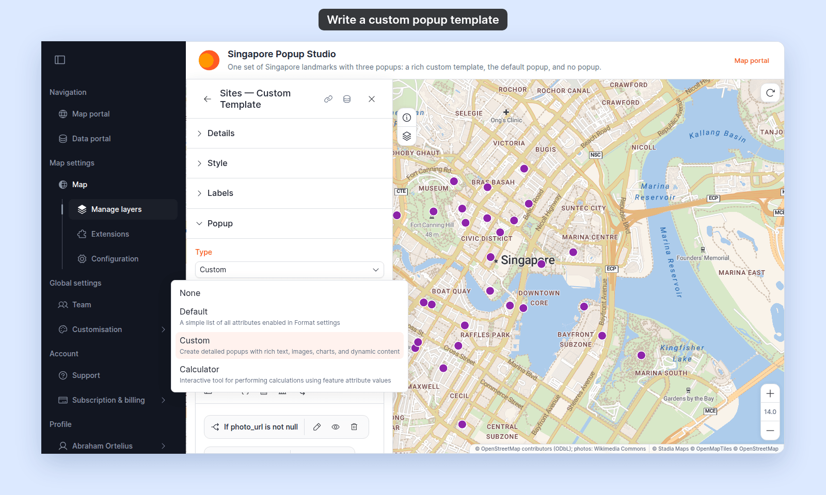826x495 pixels.
Task: Choose the Calculator popup type
Action: (290, 374)
